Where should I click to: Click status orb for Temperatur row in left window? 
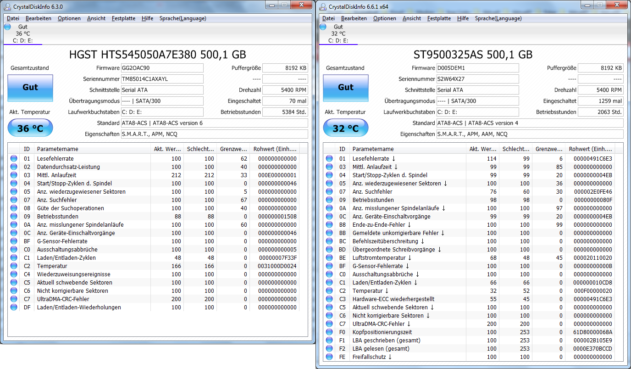point(14,266)
